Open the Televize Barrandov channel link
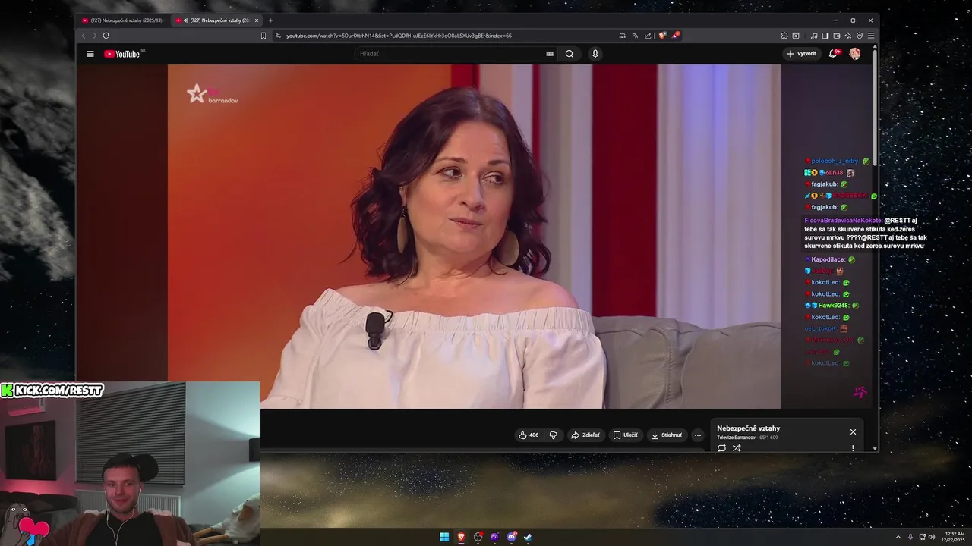 736,438
